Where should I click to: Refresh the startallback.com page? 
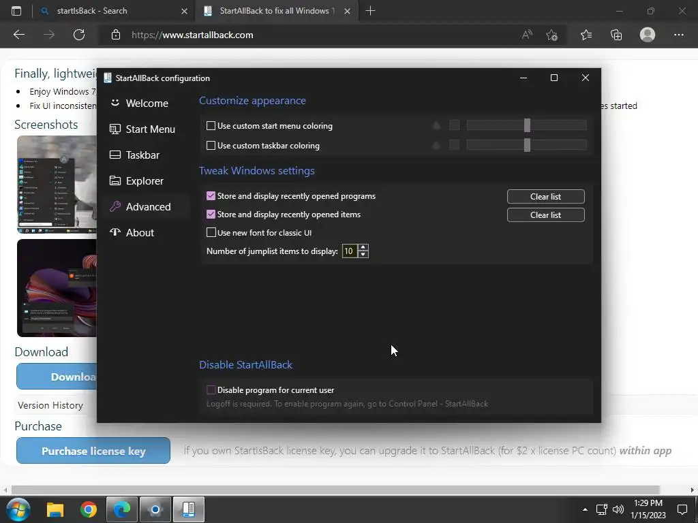click(79, 35)
